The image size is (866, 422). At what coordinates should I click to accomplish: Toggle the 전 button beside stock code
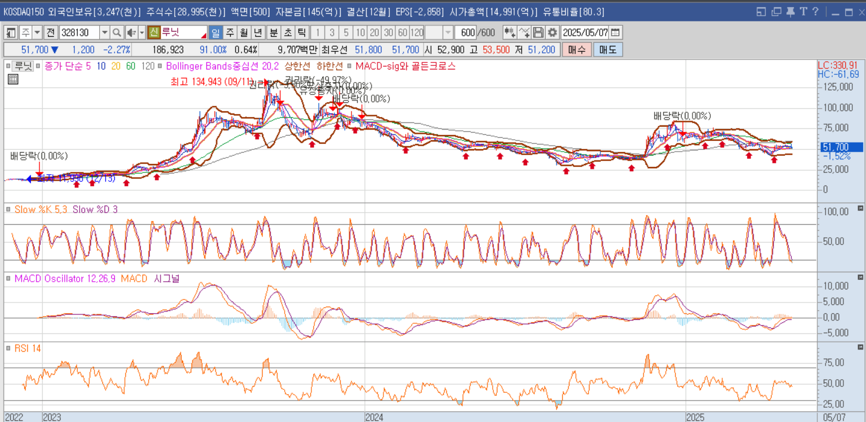click(x=51, y=33)
